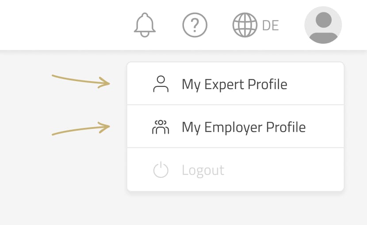Image resolution: width=367 pixels, height=225 pixels.
Task: Click the upper golden arrow annotation
Action: coord(81,80)
